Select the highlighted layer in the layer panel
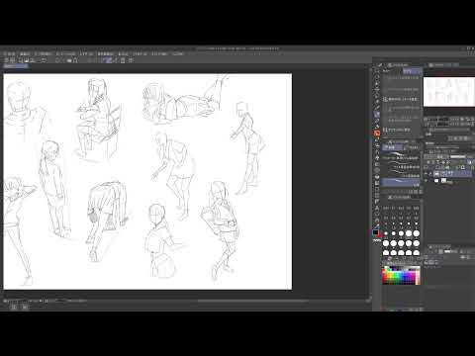Viewport: 475px width, 356px height. [452, 173]
